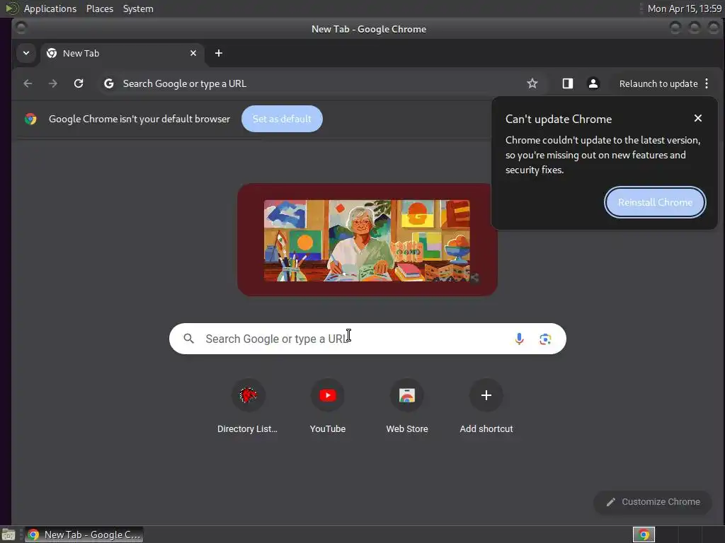Click the Google G icon in address bar
725x543 pixels.
tap(108, 83)
